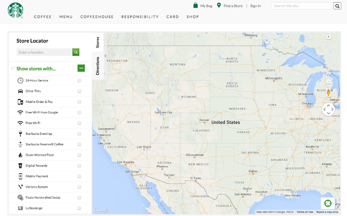Collapse the Show stores with filter list
The image size is (347, 216).
[81, 68]
